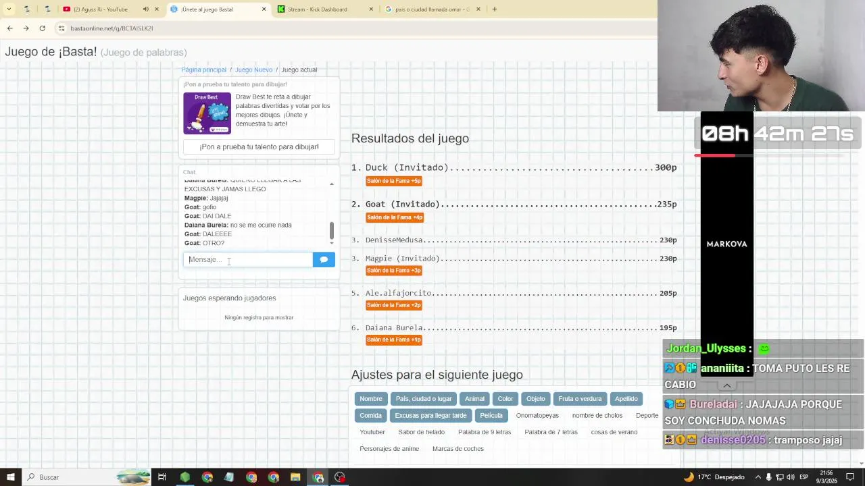Image resolution: width=865 pixels, height=486 pixels.
Task: Toggle Excusas para llegar tarde category
Action: (430, 416)
